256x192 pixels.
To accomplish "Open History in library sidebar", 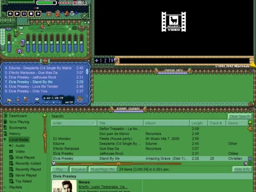I will (x=15, y=134).
